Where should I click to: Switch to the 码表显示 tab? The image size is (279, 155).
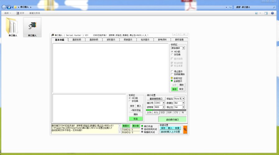point(128,40)
